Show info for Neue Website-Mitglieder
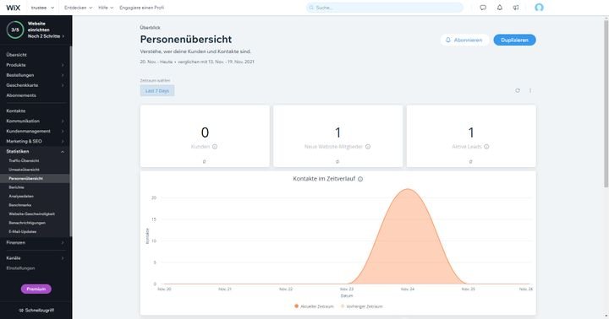 (x=368, y=147)
